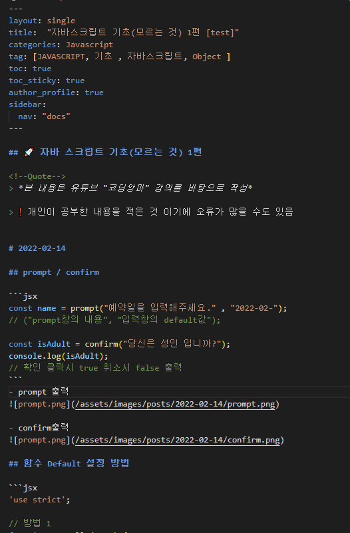
Task: Click the comment about 'prompt창의 내용'
Action: click(114, 320)
